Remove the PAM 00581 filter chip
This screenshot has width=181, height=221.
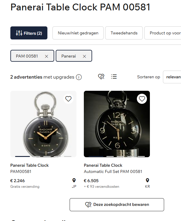47,56
